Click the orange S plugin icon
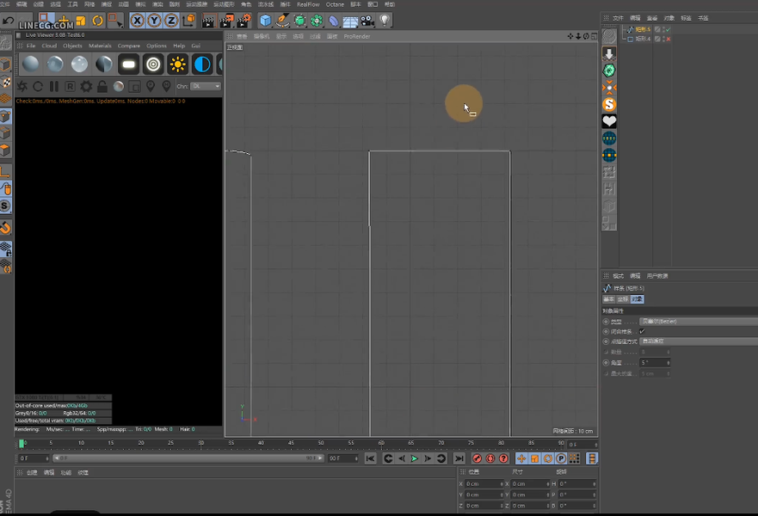 point(609,104)
